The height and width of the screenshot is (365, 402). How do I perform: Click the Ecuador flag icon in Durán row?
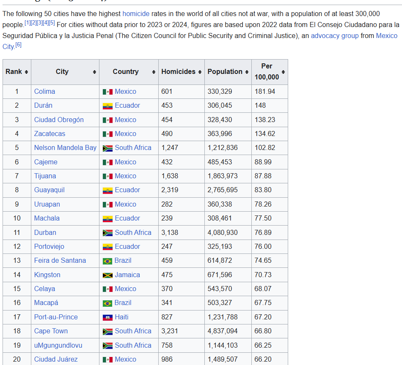(107, 106)
